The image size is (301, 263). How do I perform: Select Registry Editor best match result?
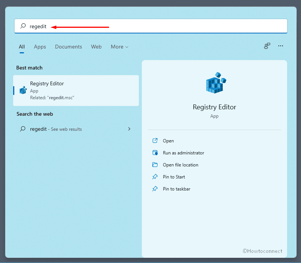76,91
